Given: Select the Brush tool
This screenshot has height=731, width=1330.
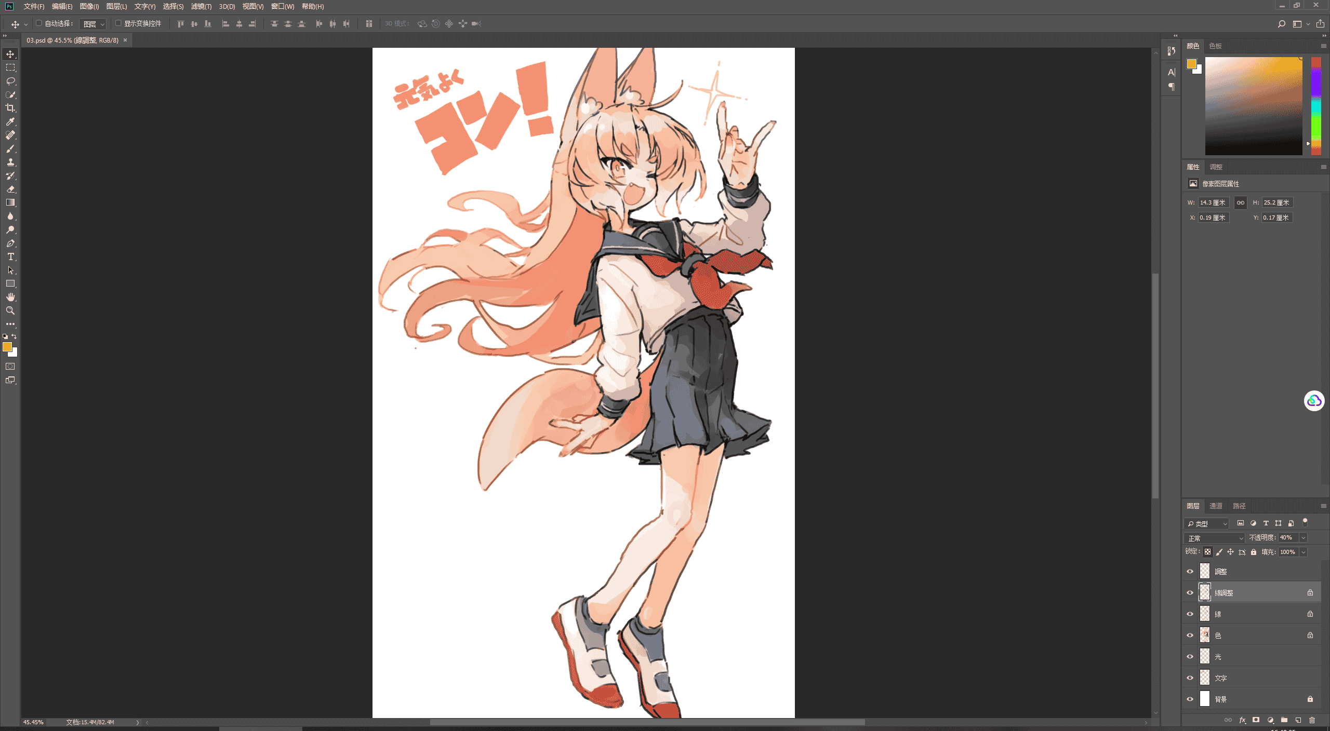Looking at the screenshot, I should [x=10, y=148].
